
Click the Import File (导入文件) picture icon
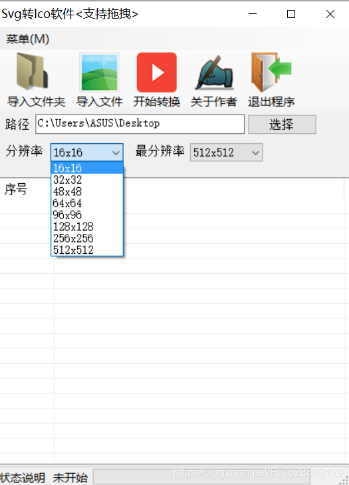coord(99,73)
